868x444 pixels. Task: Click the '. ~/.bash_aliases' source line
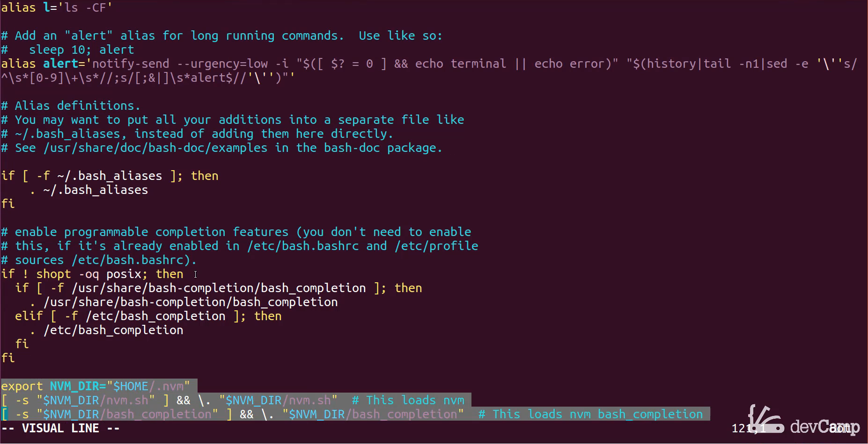pos(89,190)
